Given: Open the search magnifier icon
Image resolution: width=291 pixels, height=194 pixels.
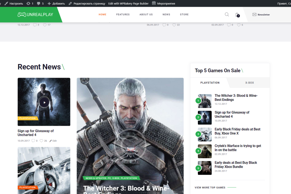Looking at the screenshot, I should click(227, 15).
